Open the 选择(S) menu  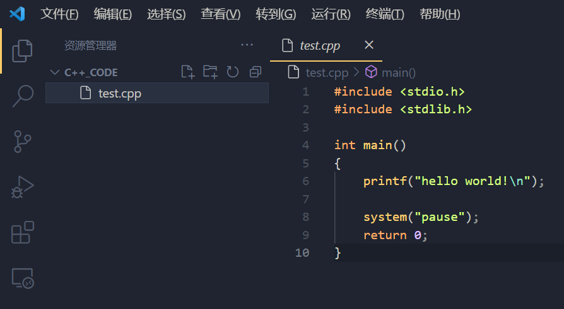click(x=166, y=14)
